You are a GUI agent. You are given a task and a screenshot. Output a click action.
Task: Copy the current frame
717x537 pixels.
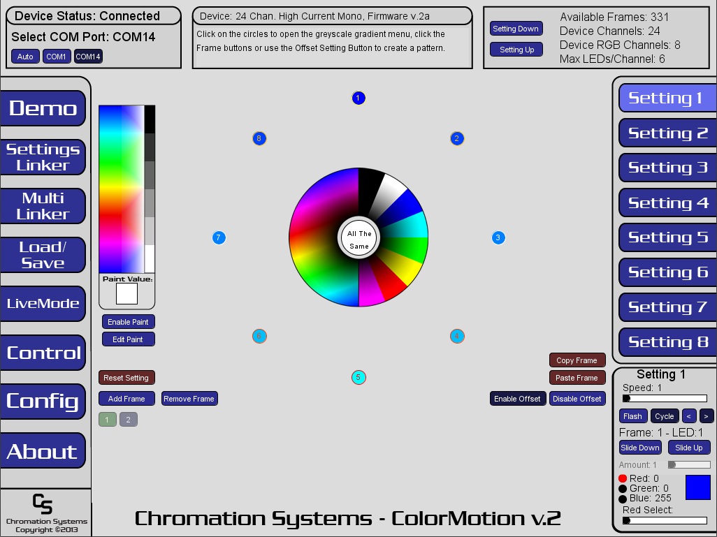tap(577, 360)
